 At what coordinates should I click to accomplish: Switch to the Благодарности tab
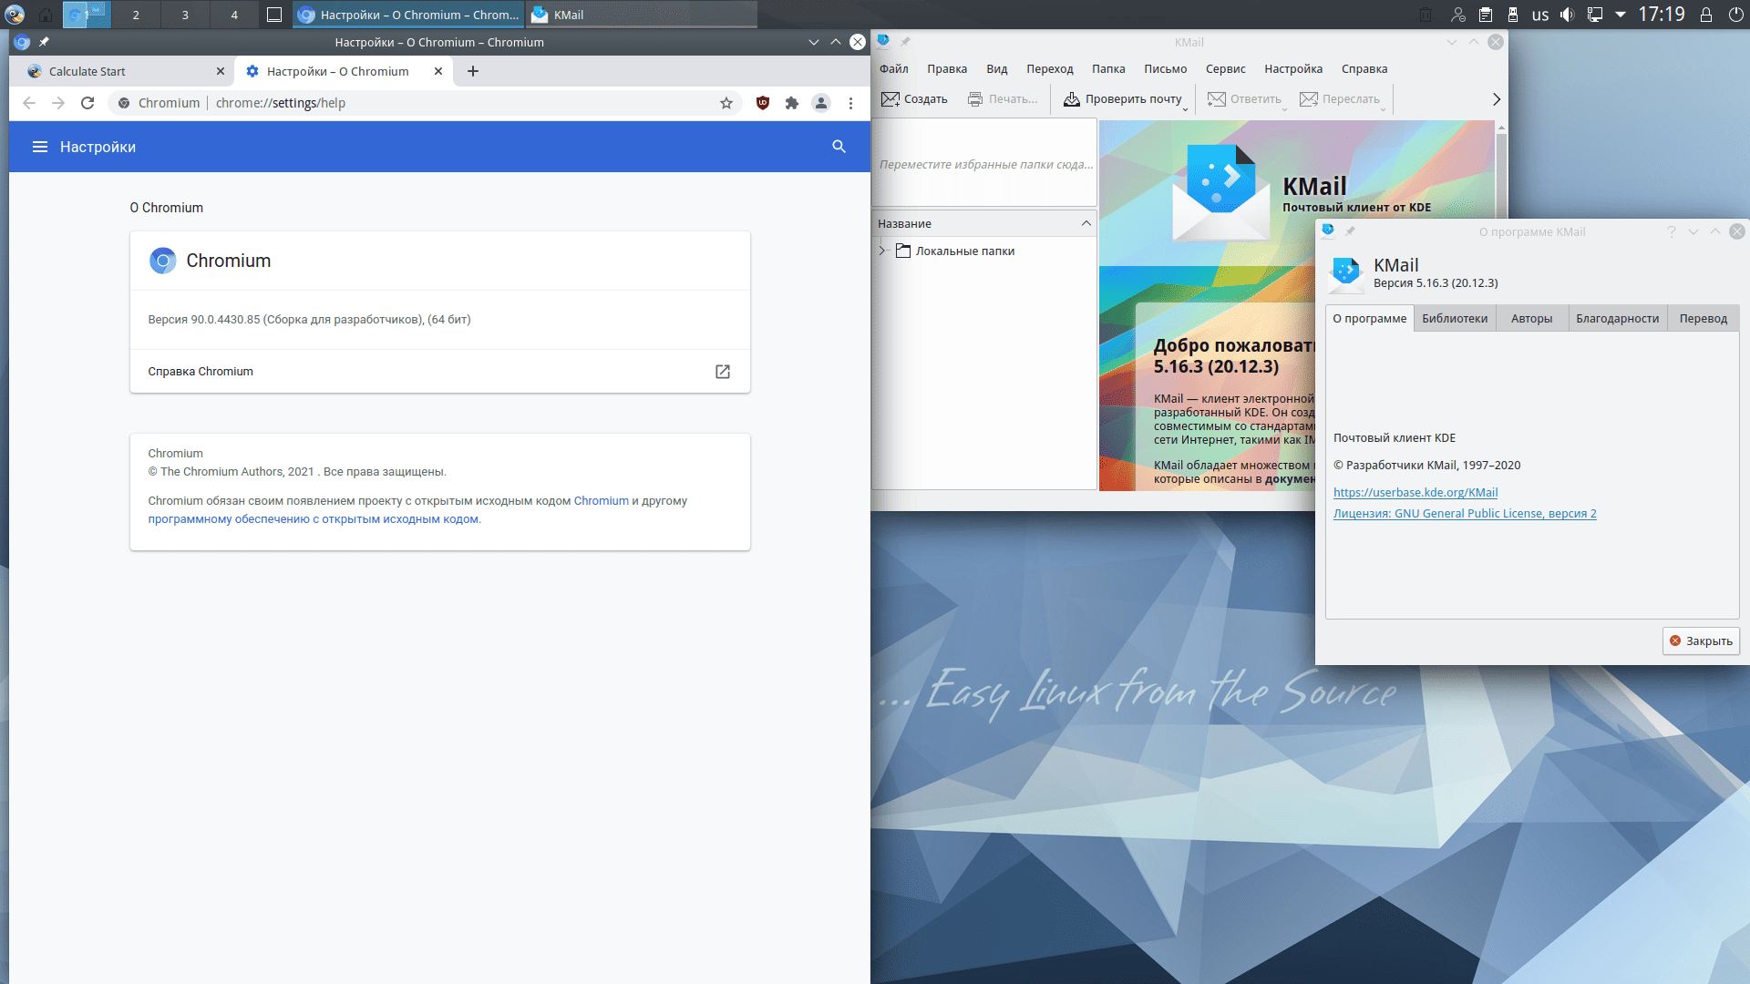(1617, 318)
